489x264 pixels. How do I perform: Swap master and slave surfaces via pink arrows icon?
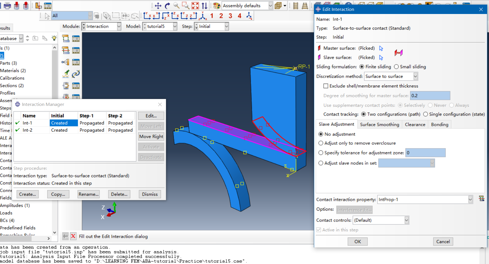[x=398, y=53]
